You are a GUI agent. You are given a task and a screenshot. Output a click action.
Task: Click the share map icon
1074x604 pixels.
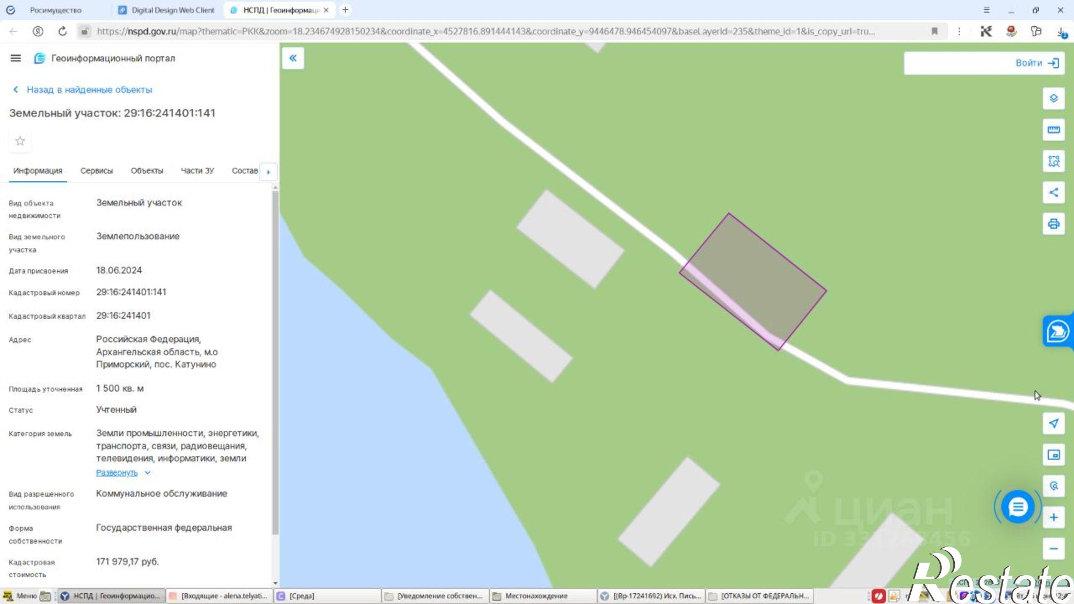pyautogui.click(x=1054, y=192)
